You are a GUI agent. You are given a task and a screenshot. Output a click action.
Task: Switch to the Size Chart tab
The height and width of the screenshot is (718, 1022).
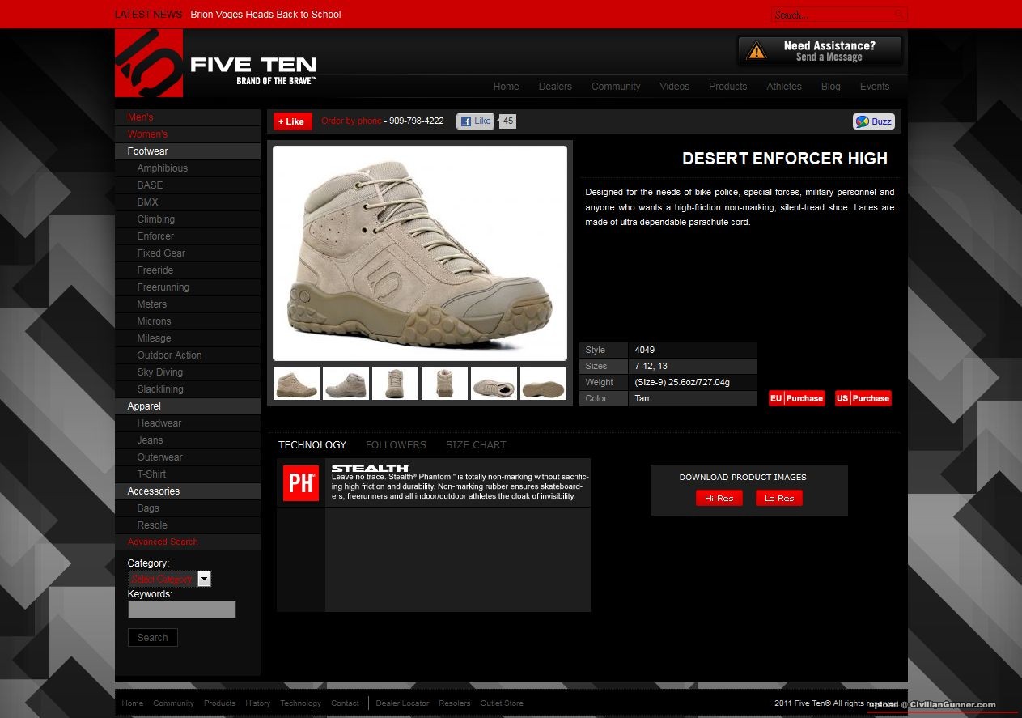476,445
